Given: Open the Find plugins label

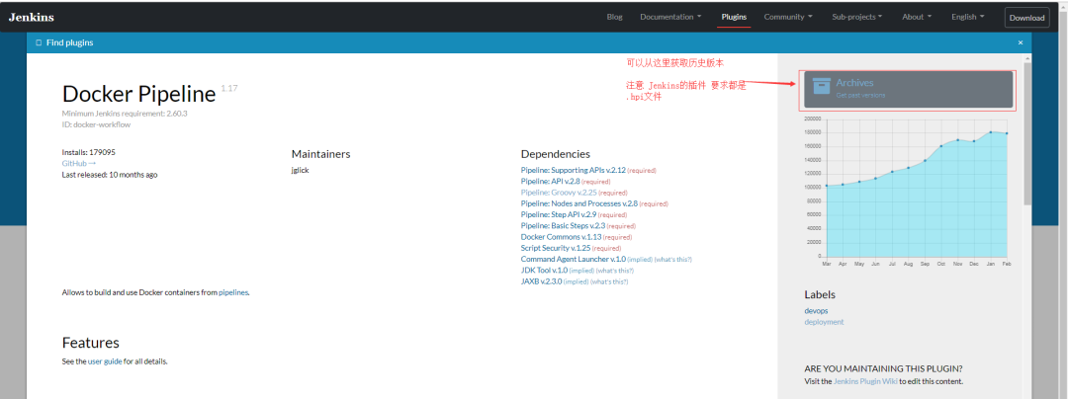Looking at the screenshot, I should (69, 42).
